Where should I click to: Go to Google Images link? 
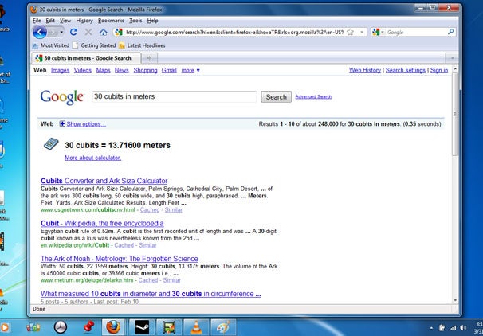pos(60,70)
